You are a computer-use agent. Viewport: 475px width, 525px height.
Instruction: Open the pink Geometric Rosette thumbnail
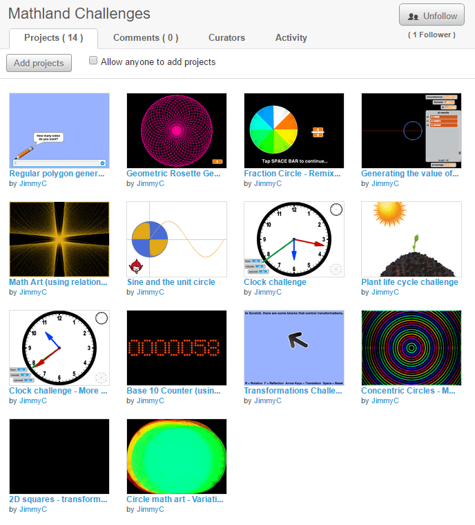coord(176,131)
